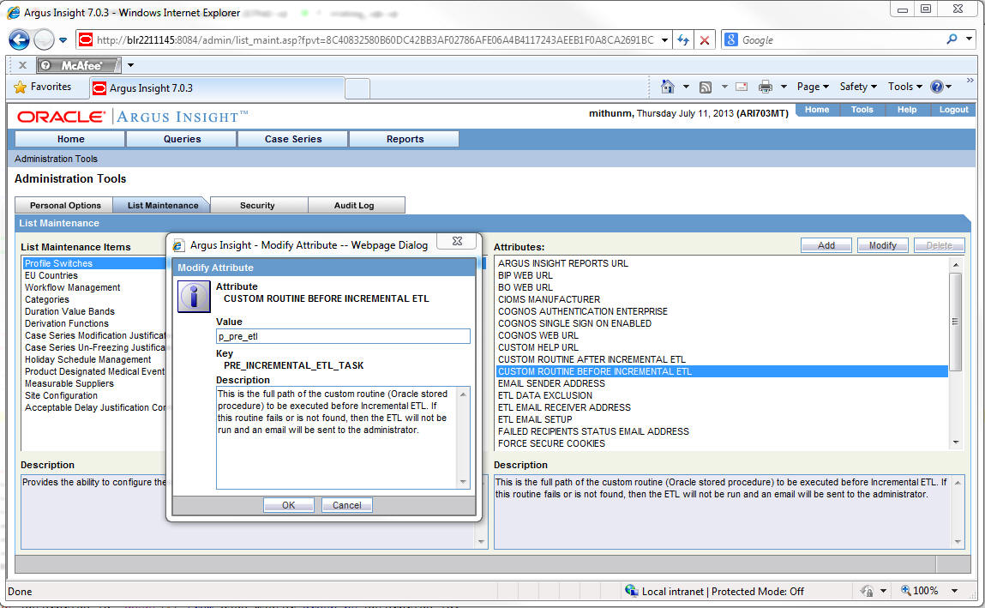985x608 pixels.
Task: Switch to List Maintenance tab
Action: 162,206
